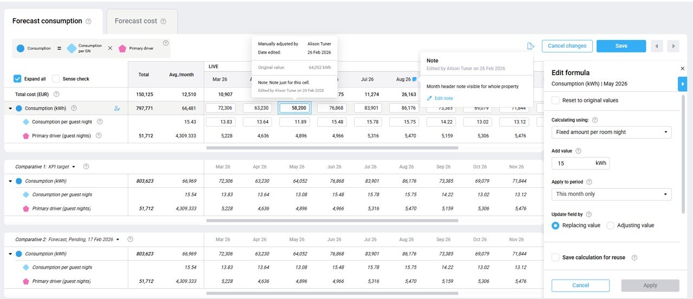Enable the Sense check checkbox
Image resolution: width=693 pixels, height=299 pixels.
(x=56, y=79)
